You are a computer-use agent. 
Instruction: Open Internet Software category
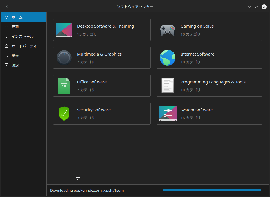click(209, 58)
